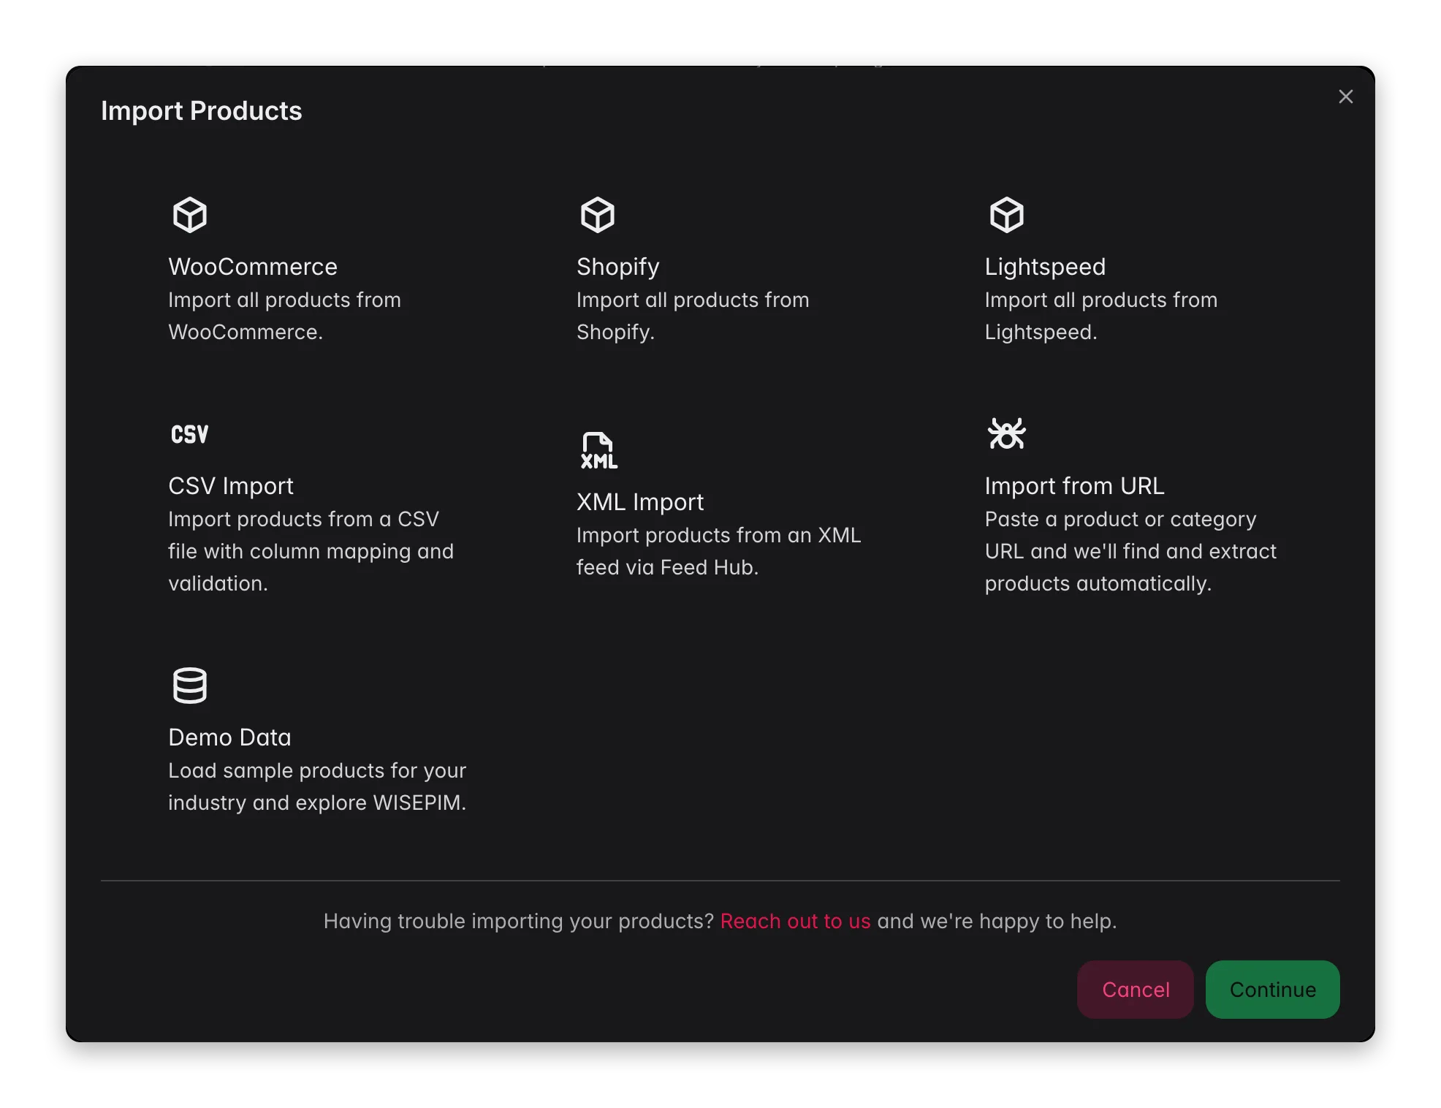Select the Shopify import option title

coord(617,267)
